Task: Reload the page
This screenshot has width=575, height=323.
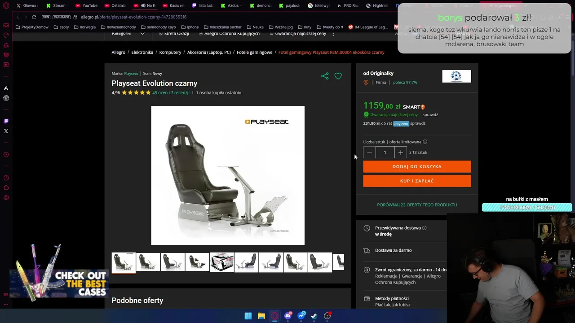Action: point(34,17)
